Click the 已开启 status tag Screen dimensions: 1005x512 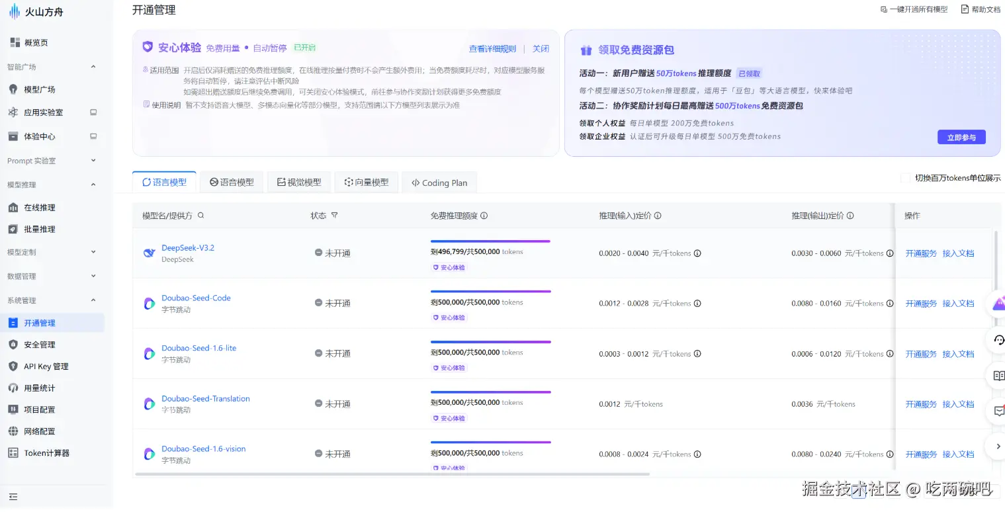pos(304,48)
